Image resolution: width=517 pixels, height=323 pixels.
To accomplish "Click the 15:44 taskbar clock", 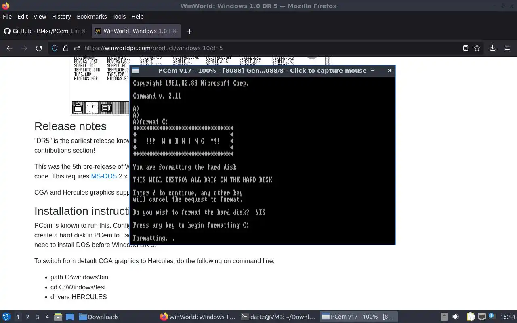I will (507, 317).
